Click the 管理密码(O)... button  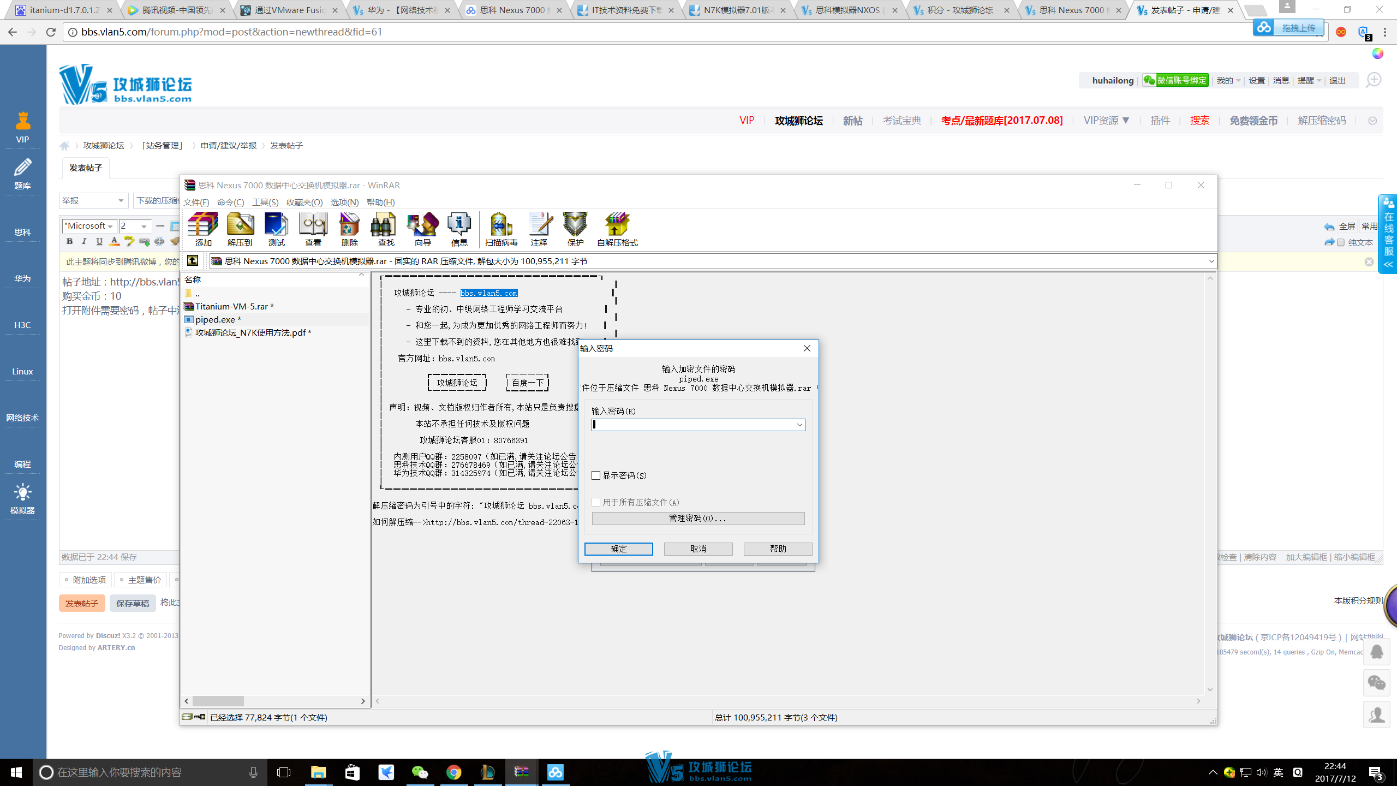[x=698, y=518]
